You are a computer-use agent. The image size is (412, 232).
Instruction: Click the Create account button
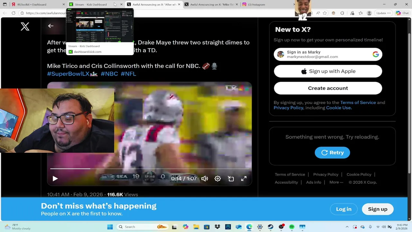pos(328,88)
